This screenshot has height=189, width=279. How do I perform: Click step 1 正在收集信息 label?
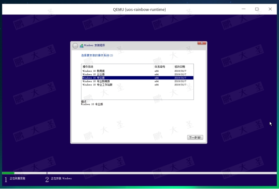tap(17, 179)
